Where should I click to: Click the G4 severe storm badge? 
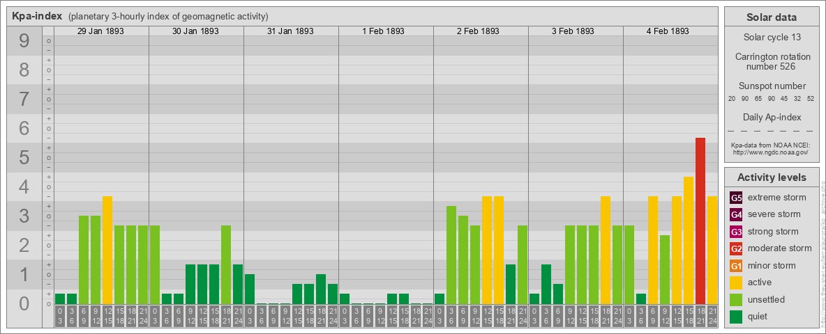[736, 215]
